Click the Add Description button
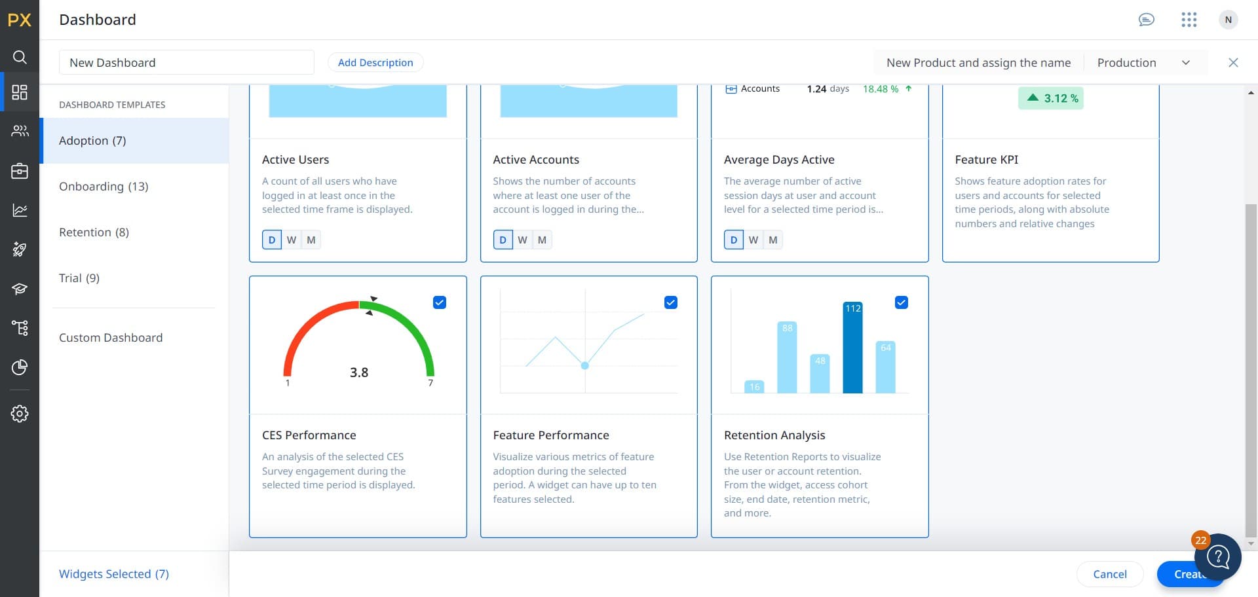The image size is (1258, 597). (x=375, y=62)
